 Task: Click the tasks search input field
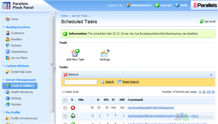coord(81,82)
